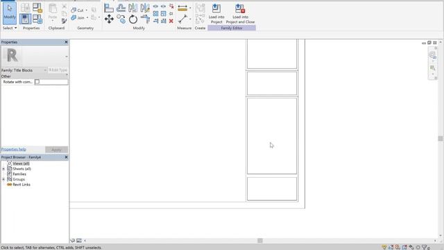
Task: Open the Join geometry dropdown
Action: 87,17
